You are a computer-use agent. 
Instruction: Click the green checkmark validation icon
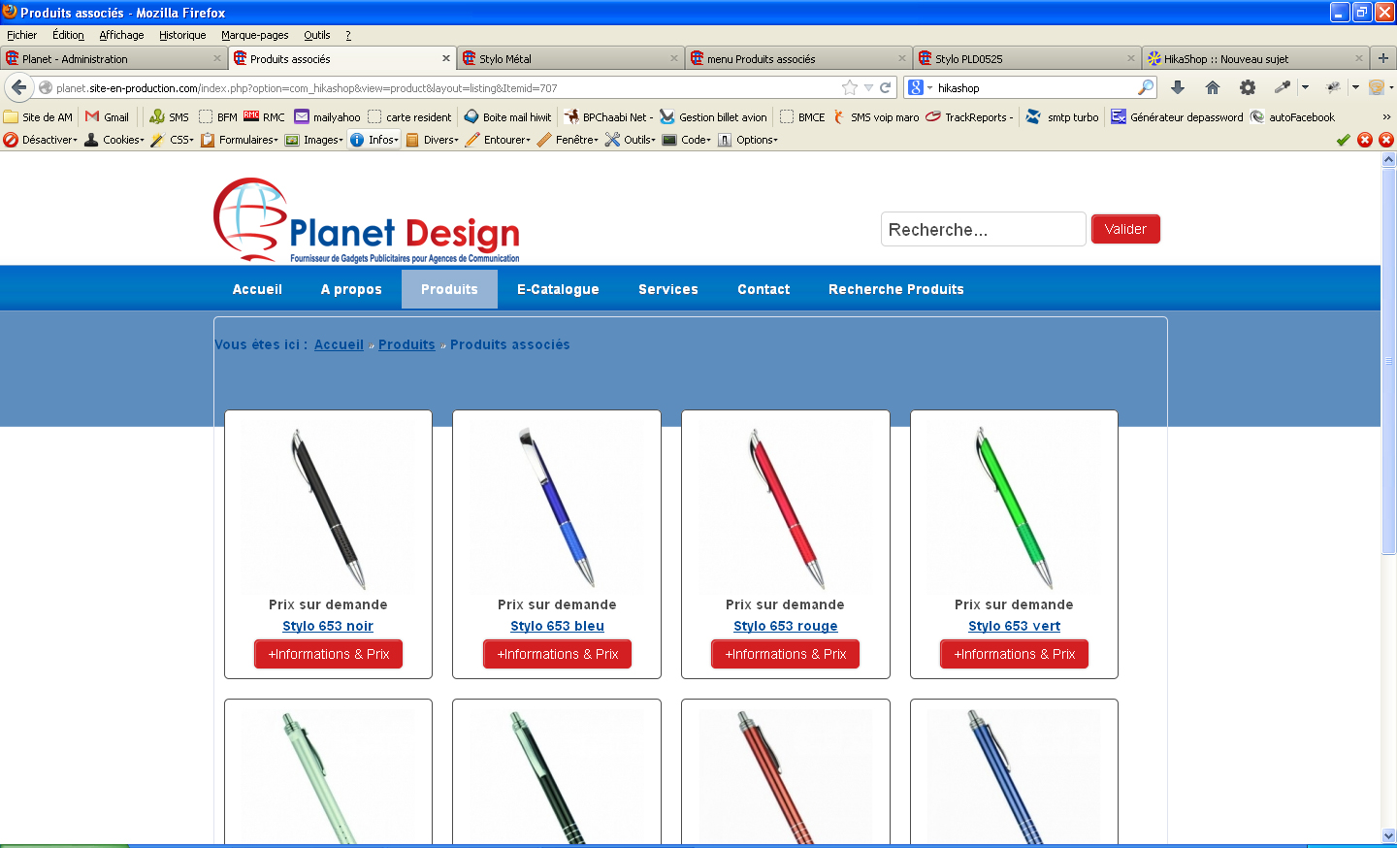[1344, 140]
